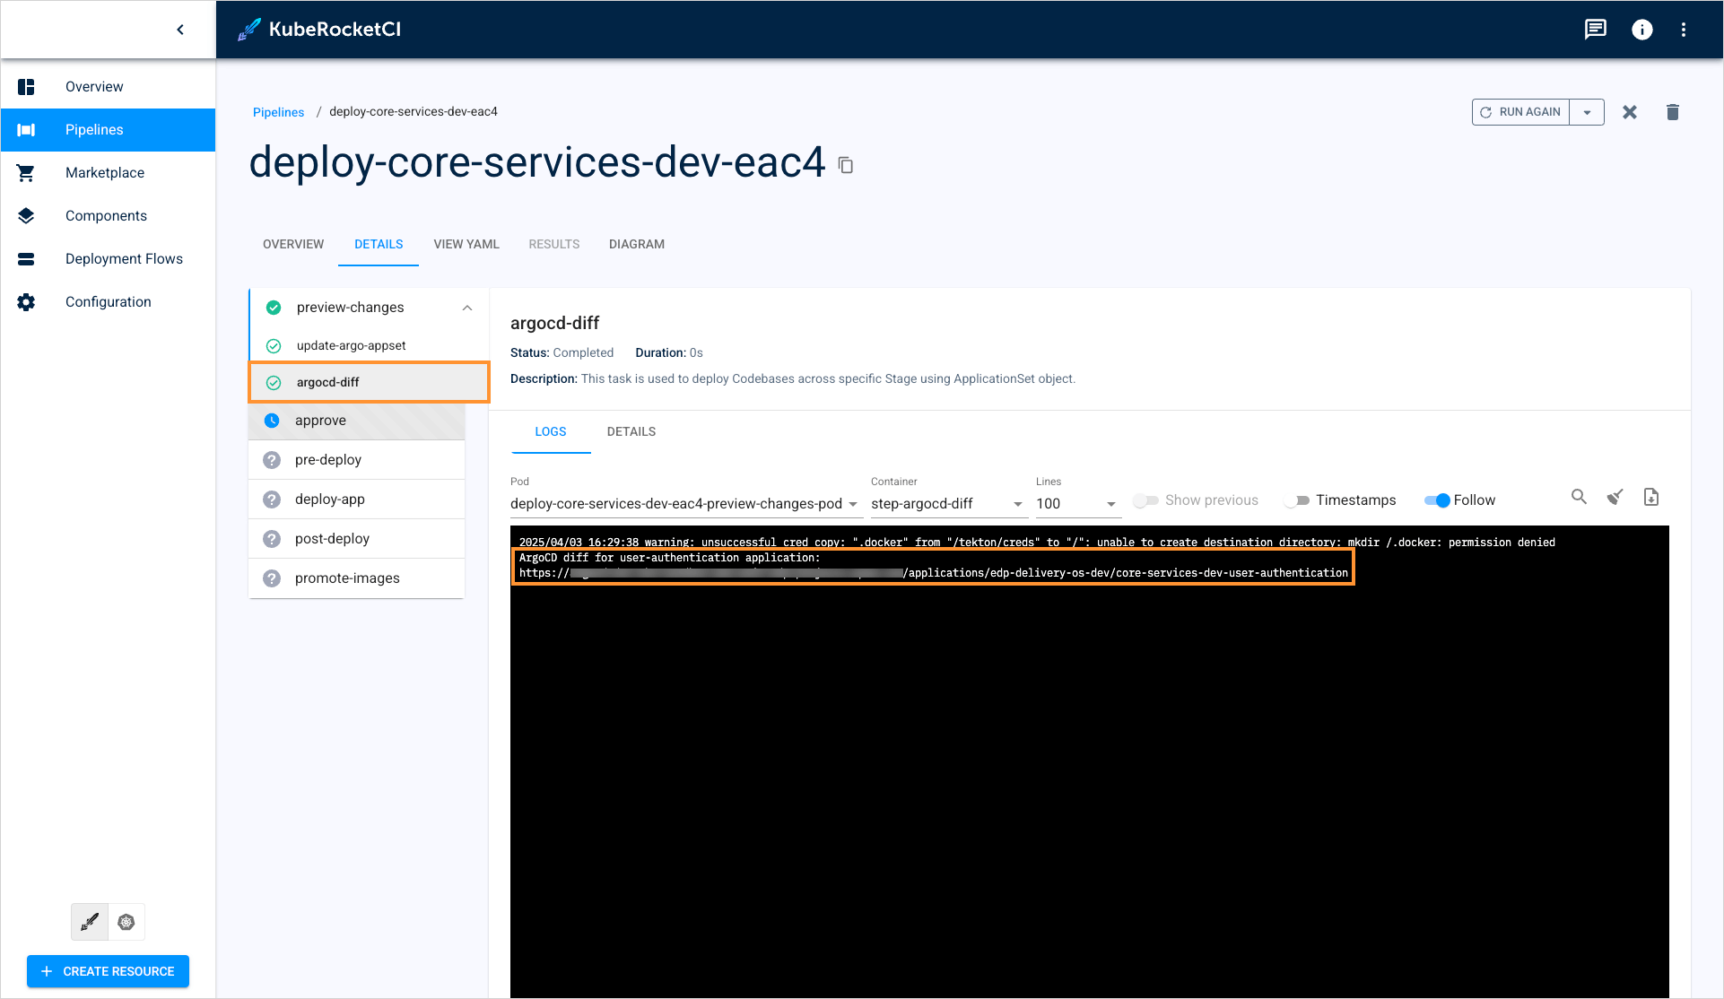Switch to the VIEW YAML tab
Viewport: 1724px width, 999px height.
[x=466, y=244]
